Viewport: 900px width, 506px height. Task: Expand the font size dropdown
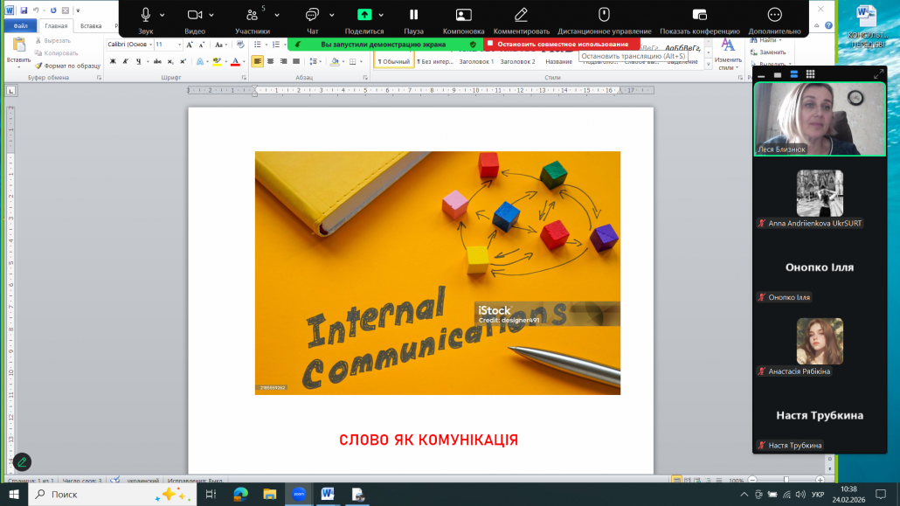point(178,44)
